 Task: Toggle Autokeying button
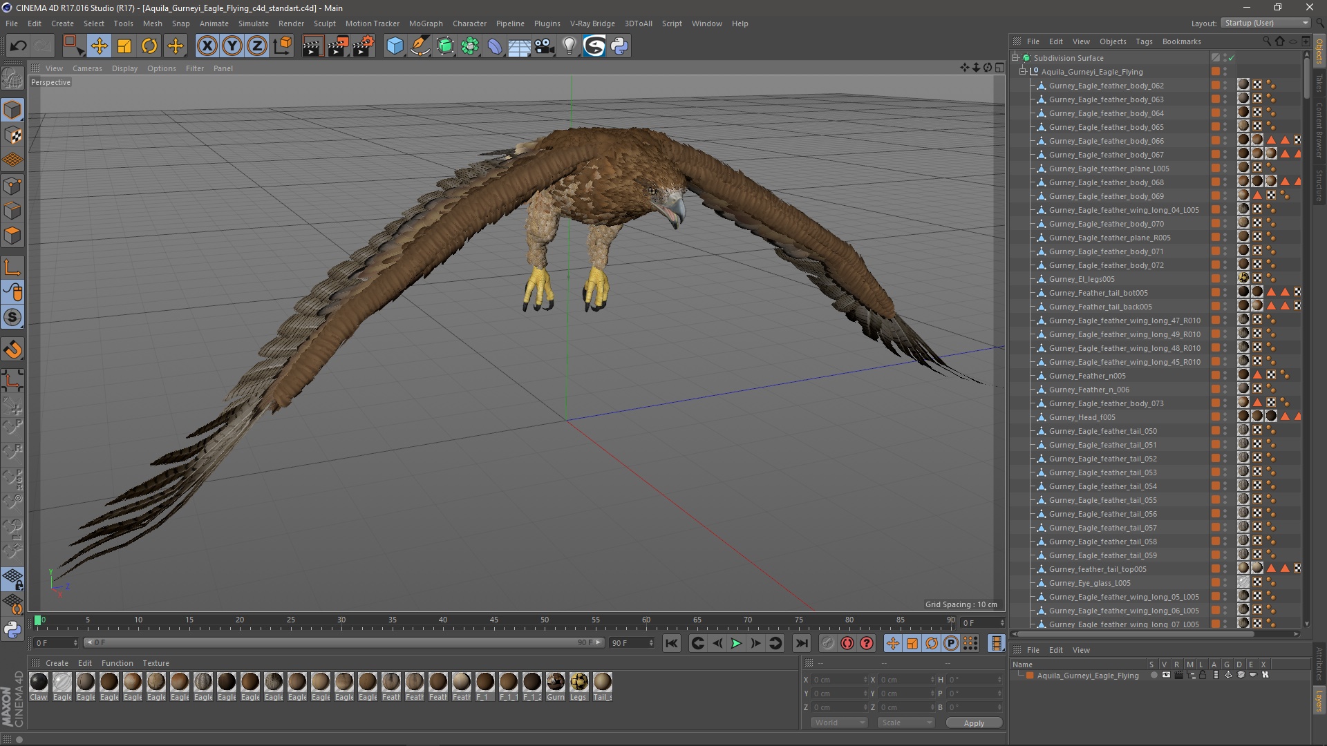point(847,643)
